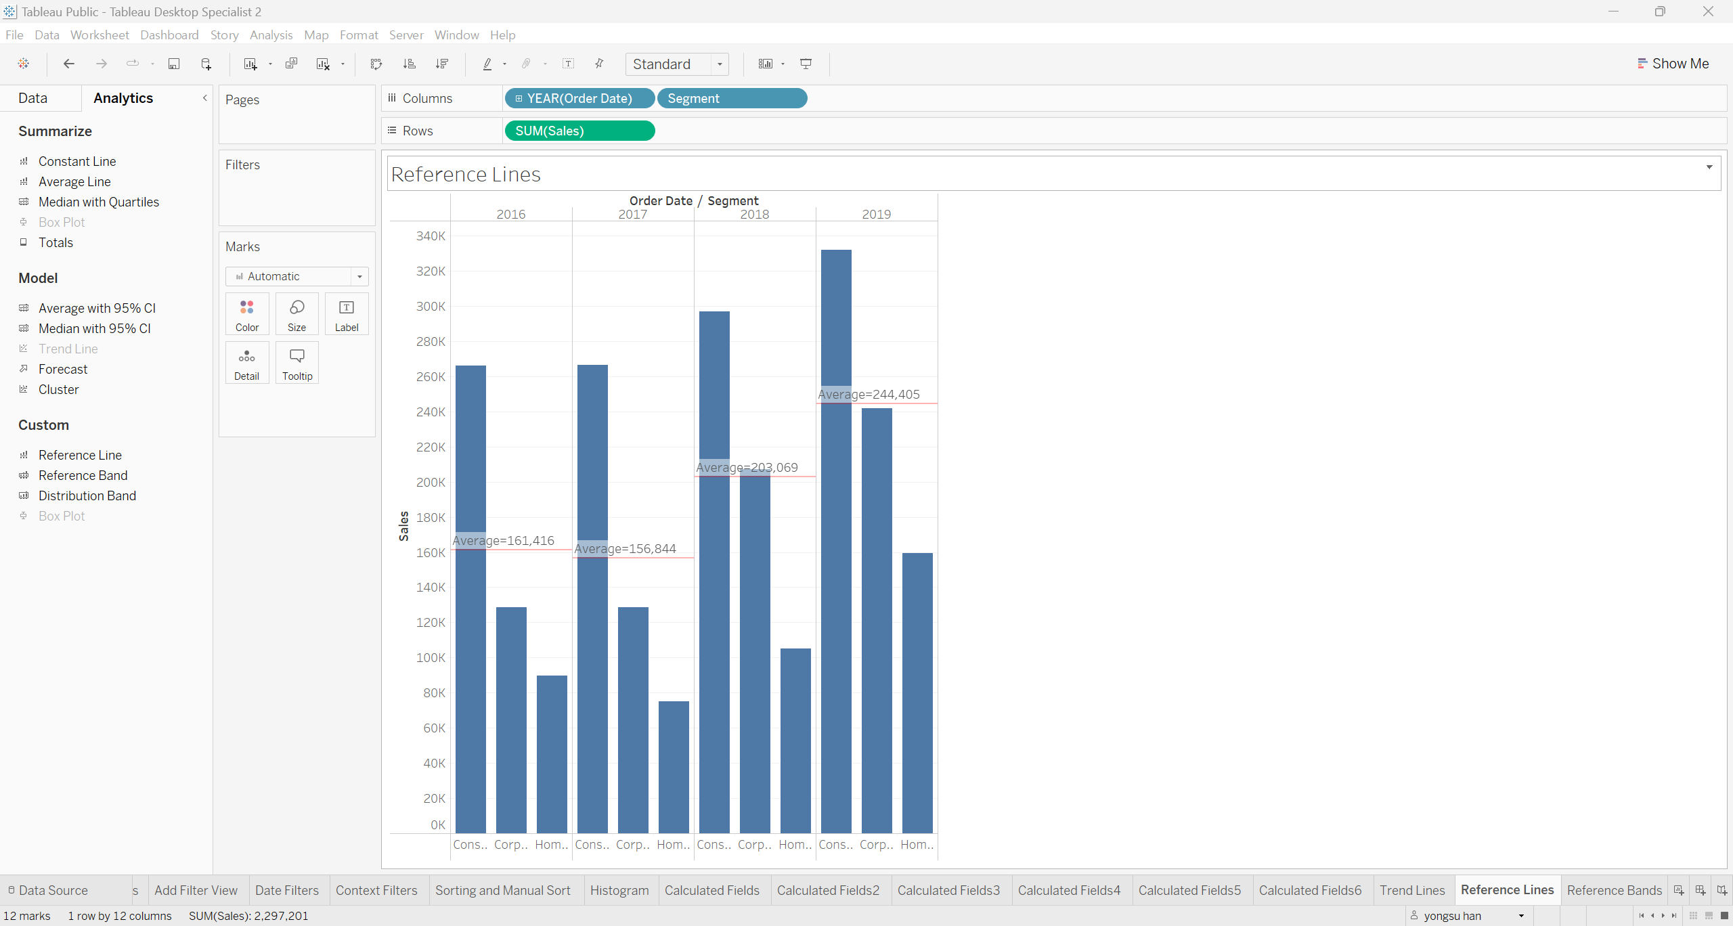Toggle mark labels with the toolbar T icon
Viewport: 1733px width, 926px height.
pyautogui.click(x=568, y=64)
